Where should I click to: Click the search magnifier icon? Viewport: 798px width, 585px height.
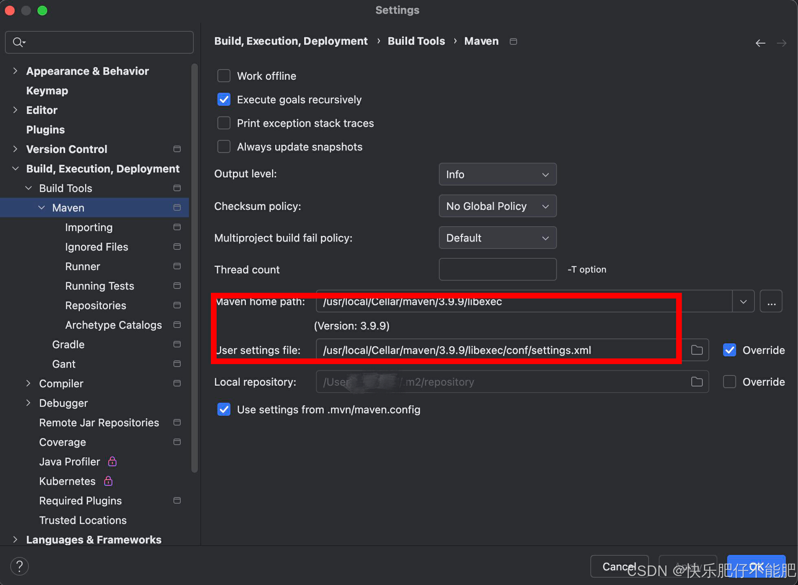18,42
